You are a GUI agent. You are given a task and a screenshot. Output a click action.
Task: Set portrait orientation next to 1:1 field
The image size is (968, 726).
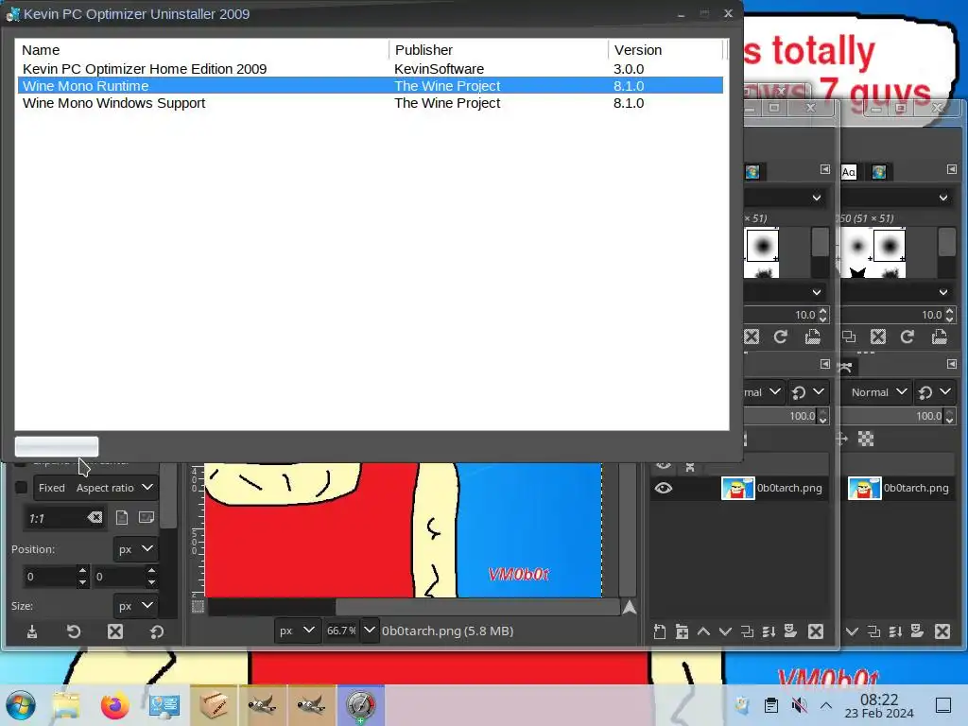coord(122,517)
